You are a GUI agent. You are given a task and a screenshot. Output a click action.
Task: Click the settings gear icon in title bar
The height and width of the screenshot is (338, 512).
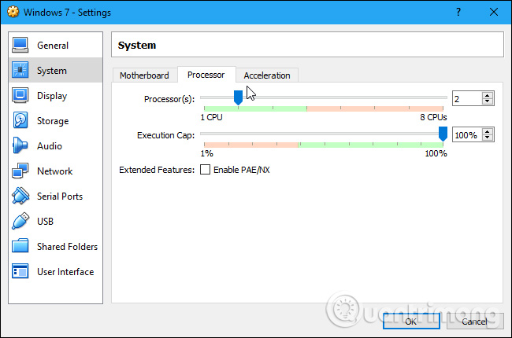click(13, 12)
